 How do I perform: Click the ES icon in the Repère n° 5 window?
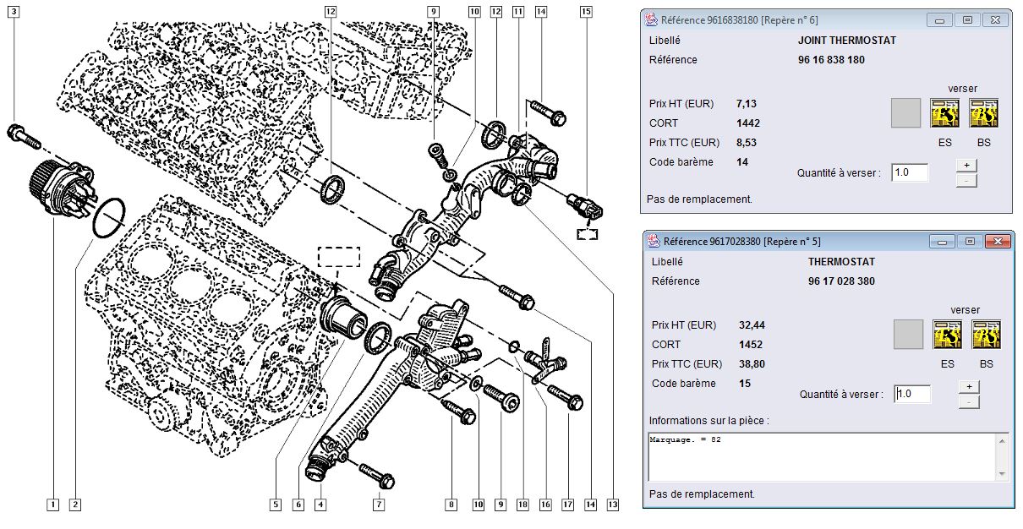click(x=946, y=335)
